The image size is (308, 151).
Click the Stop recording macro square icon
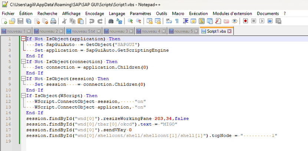pyautogui.click(x=254, y=21)
